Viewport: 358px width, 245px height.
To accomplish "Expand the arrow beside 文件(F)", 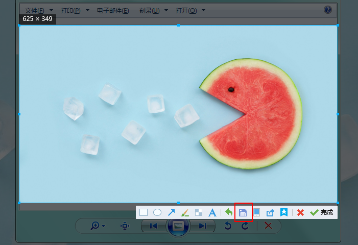I will [x=52, y=10].
